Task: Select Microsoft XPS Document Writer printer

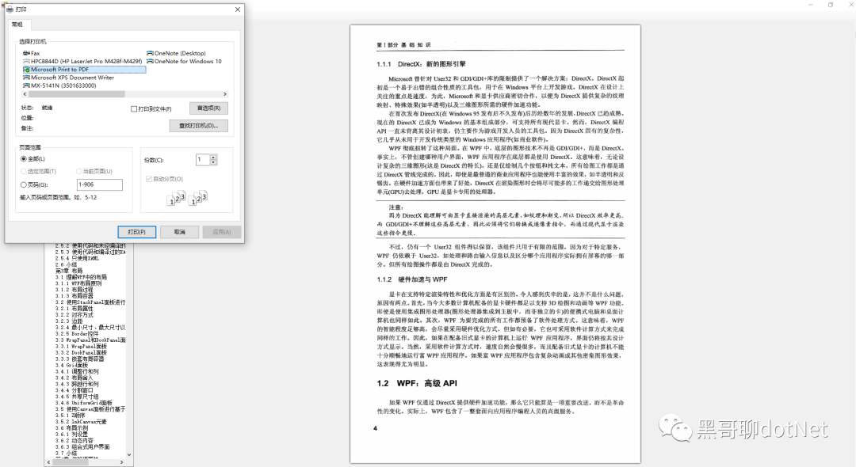Action: 69,78
